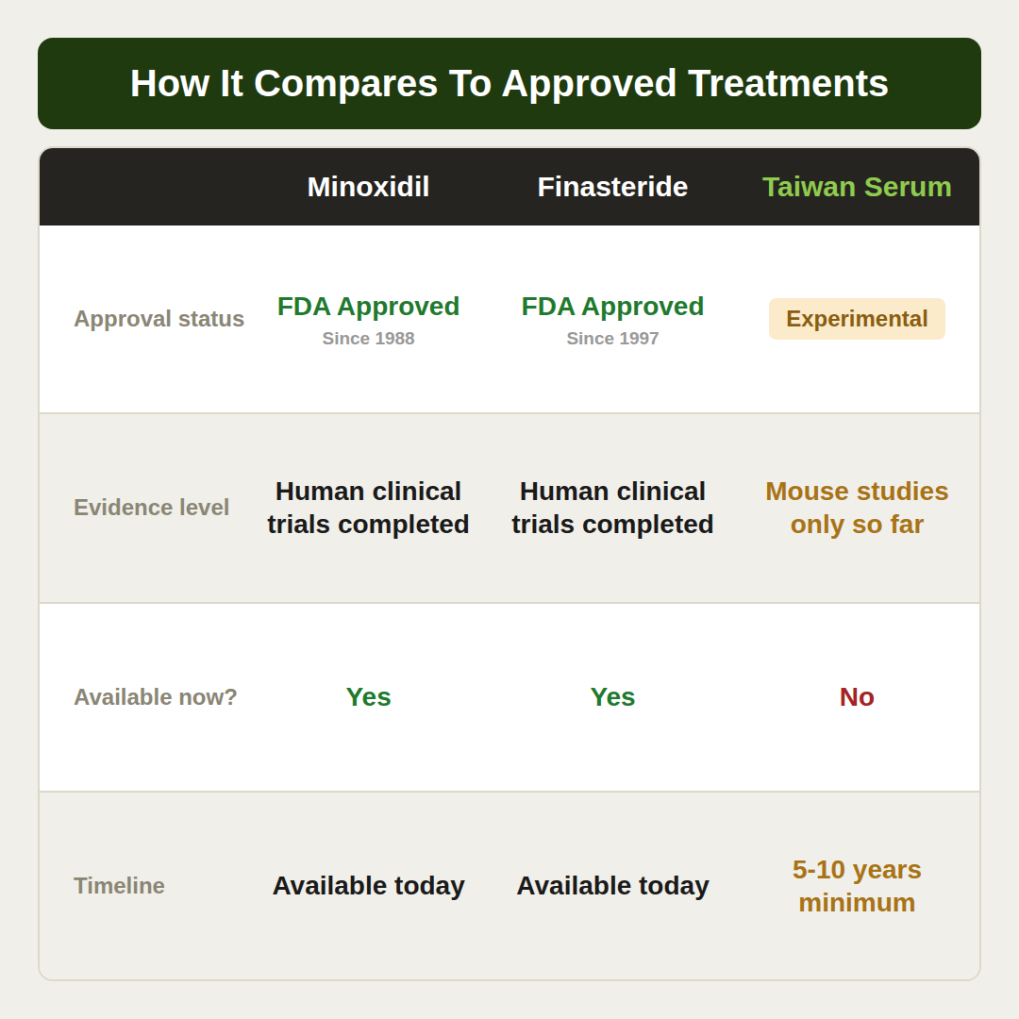Select the green Taiwan Serum header
The image size is (1019, 1019).
(x=857, y=187)
